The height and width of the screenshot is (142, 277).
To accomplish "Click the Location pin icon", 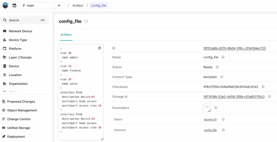I will tap(5, 75).
